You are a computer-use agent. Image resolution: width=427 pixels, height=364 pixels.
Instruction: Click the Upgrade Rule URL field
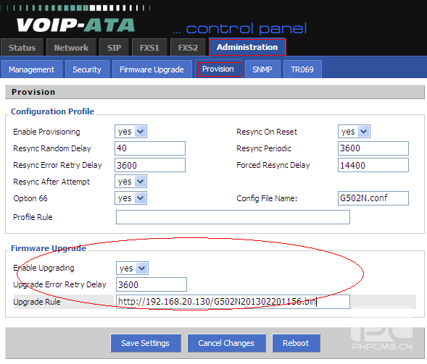click(x=233, y=302)
